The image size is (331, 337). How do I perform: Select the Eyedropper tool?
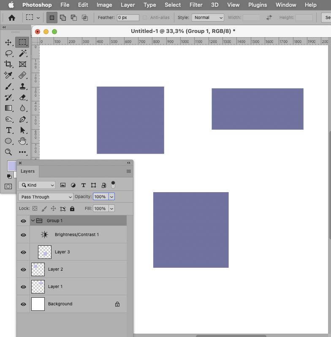click(x=8, y=75)
